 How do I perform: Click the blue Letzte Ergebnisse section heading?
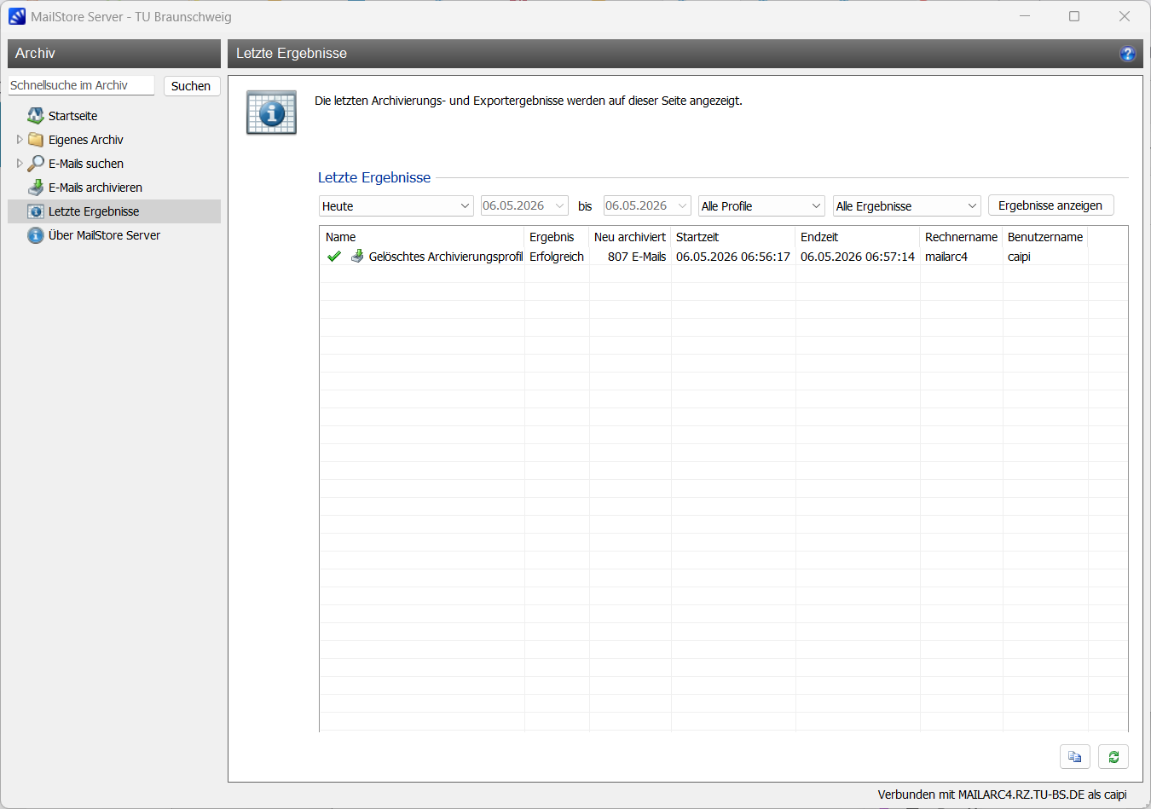pos(374,177)
